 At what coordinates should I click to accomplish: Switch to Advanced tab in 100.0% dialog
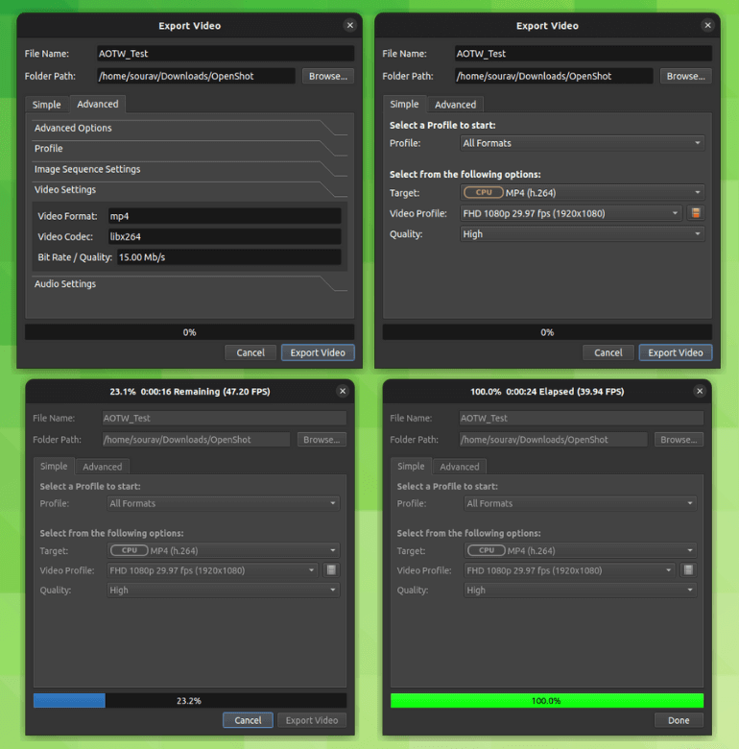tap(460, 467)
